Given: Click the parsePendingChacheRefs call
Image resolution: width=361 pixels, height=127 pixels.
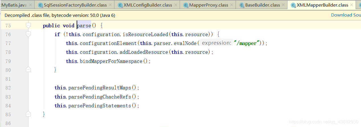Looking at the screenshot, I should point(100,97).
